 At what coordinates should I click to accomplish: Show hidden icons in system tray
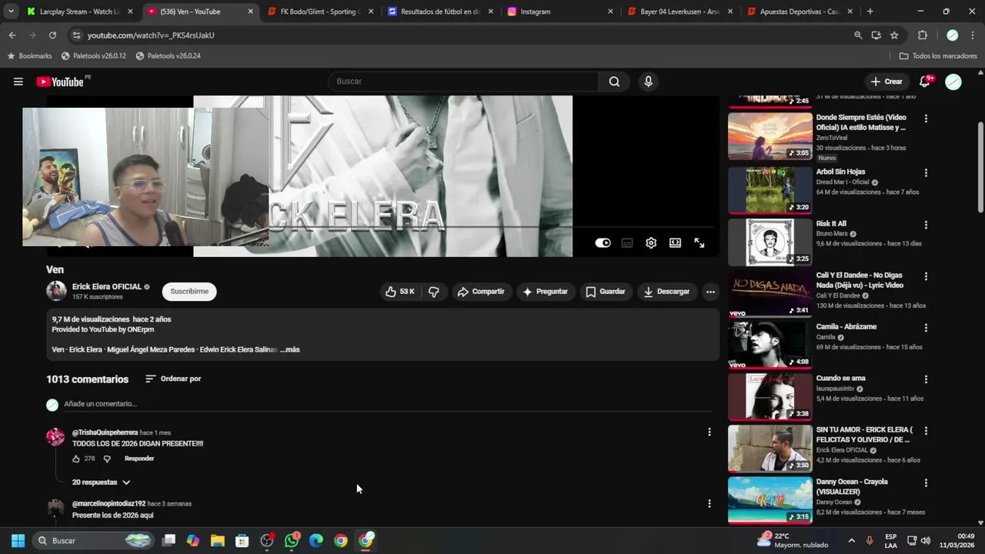[851, 540]
